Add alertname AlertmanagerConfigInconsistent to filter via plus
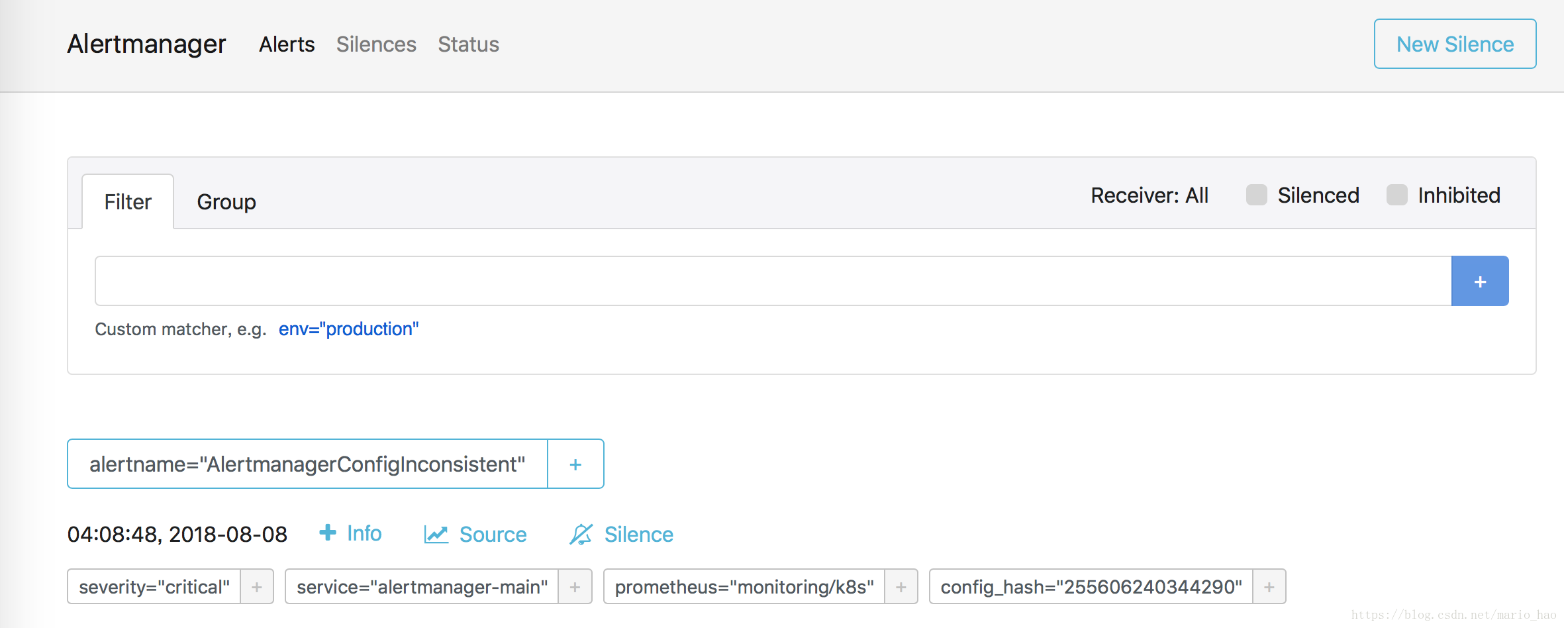 tap(575, 464)
